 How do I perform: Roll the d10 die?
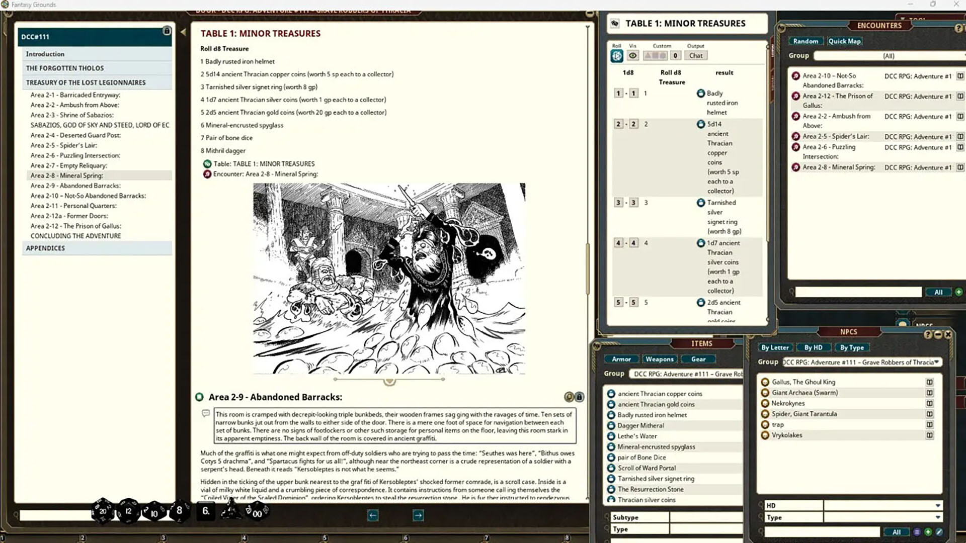tap(154, 512)
